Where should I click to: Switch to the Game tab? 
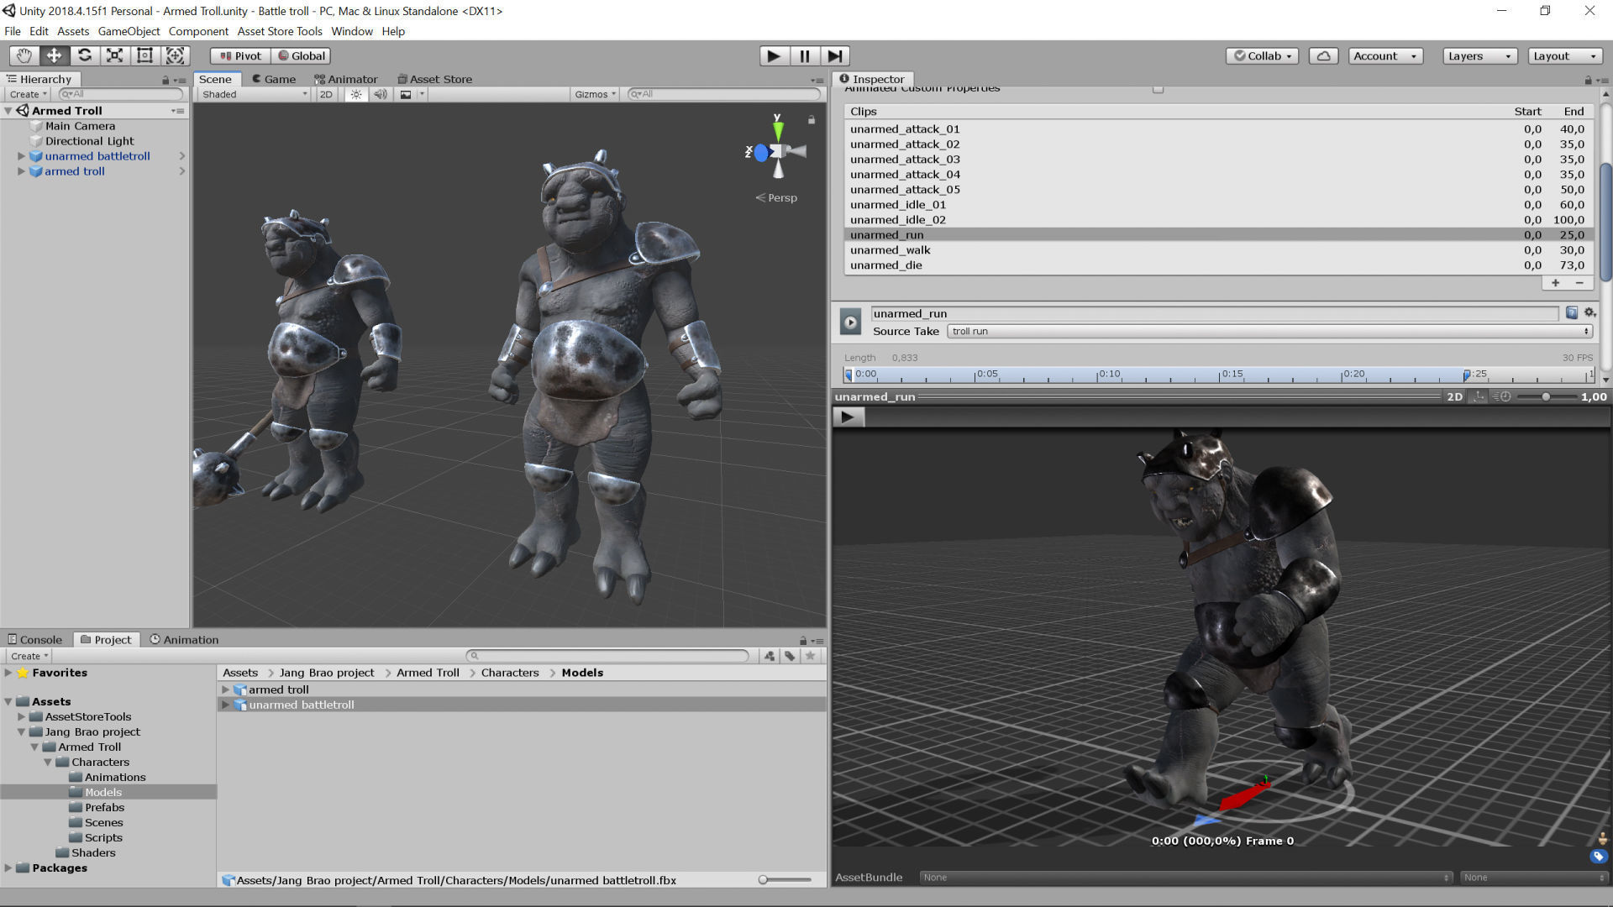[x=274, y=79]
